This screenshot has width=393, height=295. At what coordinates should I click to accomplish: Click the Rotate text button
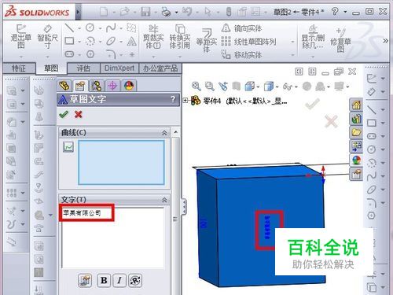click(135, 280)
